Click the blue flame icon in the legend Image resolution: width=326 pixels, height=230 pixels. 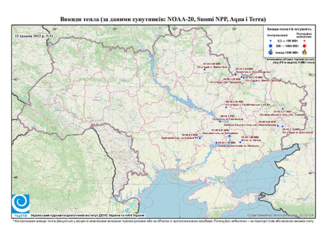pos(271,52)
